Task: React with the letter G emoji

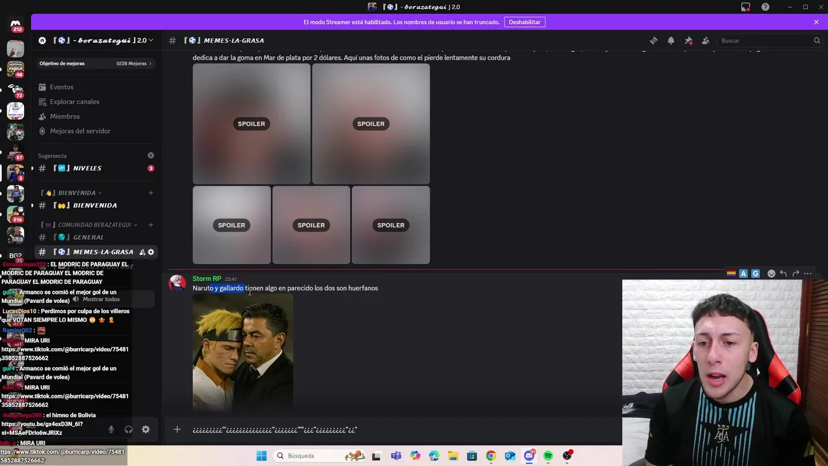Action: pyautogui.click(x=755, y=274)
